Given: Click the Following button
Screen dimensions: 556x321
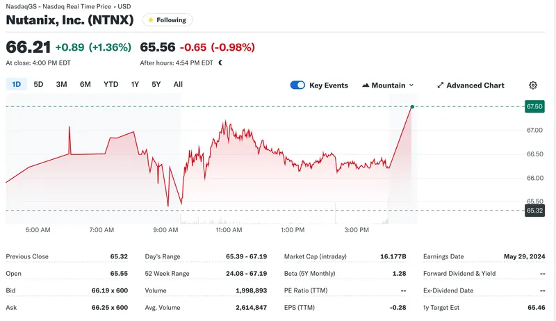Looking at the screenshot, I should (x=167, y=20).
